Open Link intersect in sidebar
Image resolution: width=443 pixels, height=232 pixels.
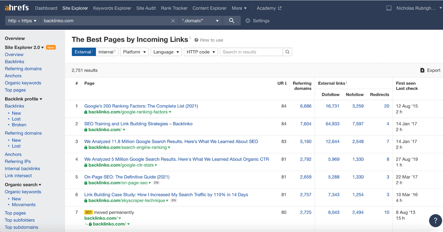point(18,176)
